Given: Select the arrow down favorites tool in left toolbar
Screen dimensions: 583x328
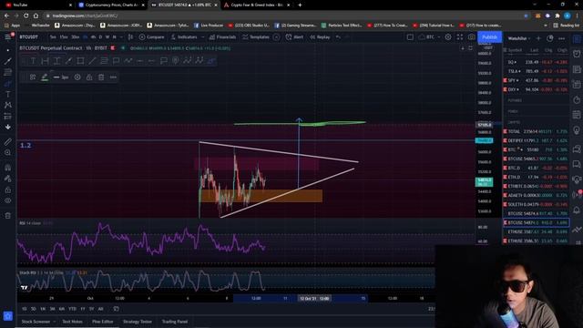Looking at the screenshot, I should pyautogui.click(x=8, y=128).
